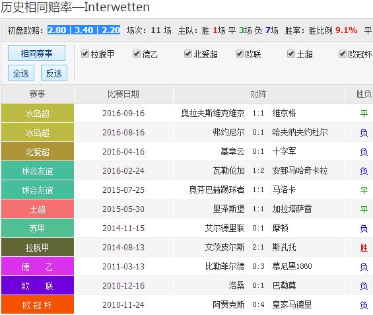The image size is (373, 315).
Task: Click the 对阵 column header
Action: coord(258,94)
